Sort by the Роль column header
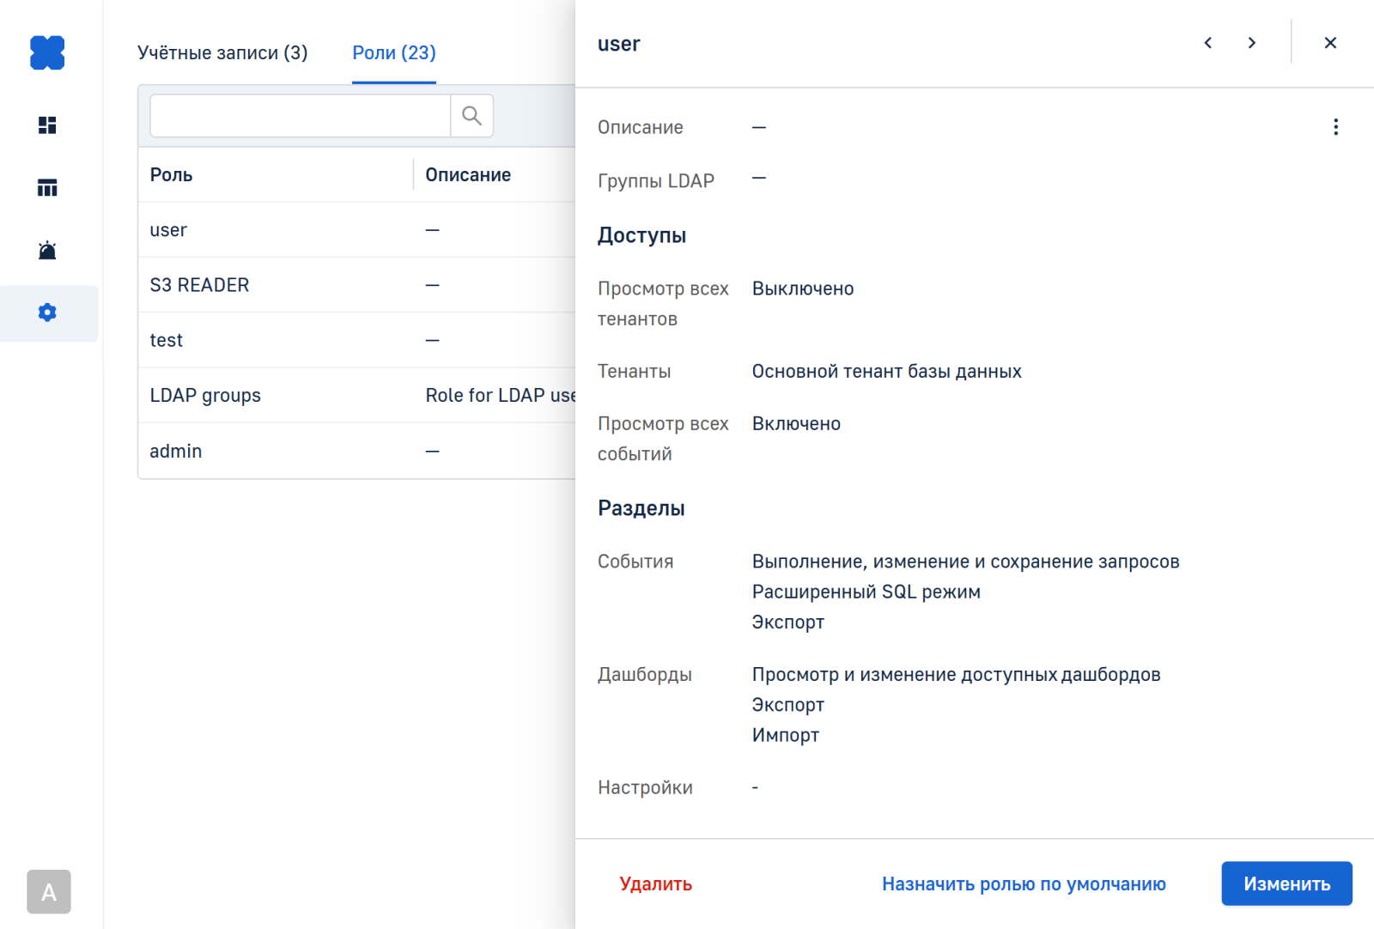Viewport: 1374px width, 929px height. 171,175
